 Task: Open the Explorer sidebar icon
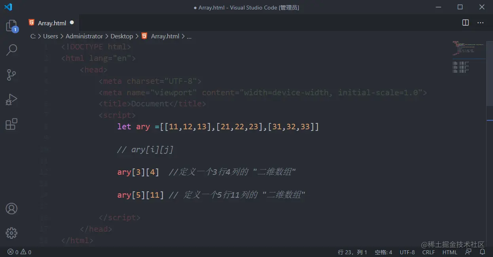[11, 25]
